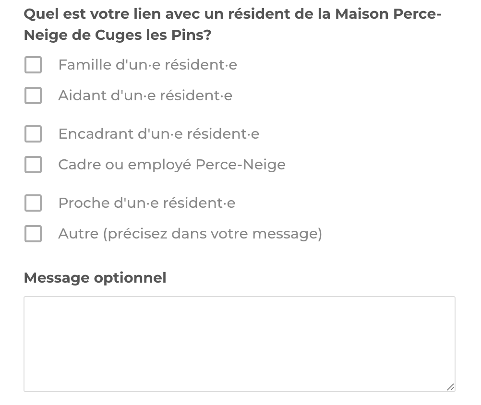Enable the Encadrant d'un·e résident·e checkbox
The image size is (481, 405).
(33, 134)
